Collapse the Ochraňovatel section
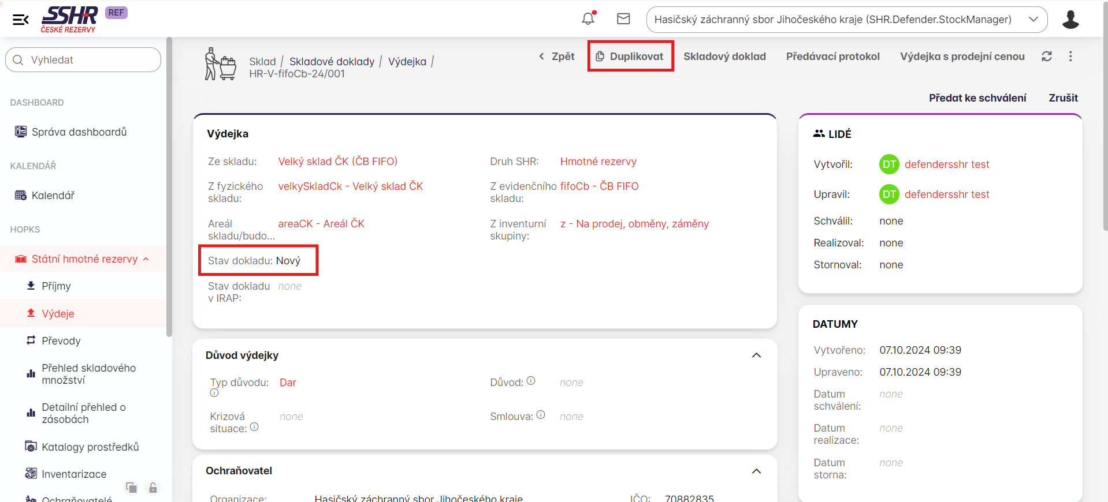1108x502 pixels. (x=756, y=471)
